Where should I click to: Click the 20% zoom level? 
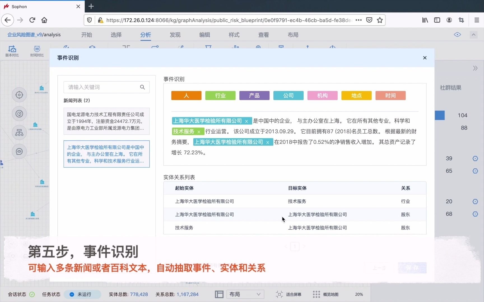359,294
